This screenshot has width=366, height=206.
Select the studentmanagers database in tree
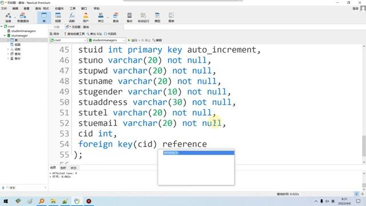pos(23,31)
